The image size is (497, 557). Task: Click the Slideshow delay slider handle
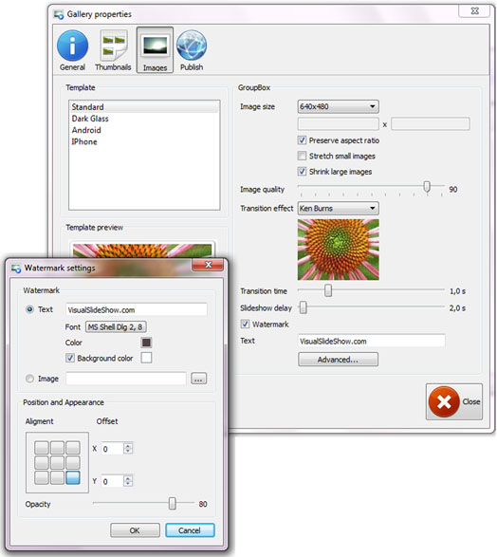(303, 307)
